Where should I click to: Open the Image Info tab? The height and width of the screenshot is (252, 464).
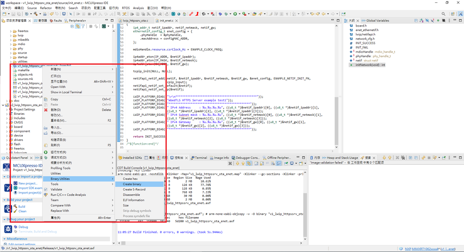pyautogui.click(x=219, y=158)
